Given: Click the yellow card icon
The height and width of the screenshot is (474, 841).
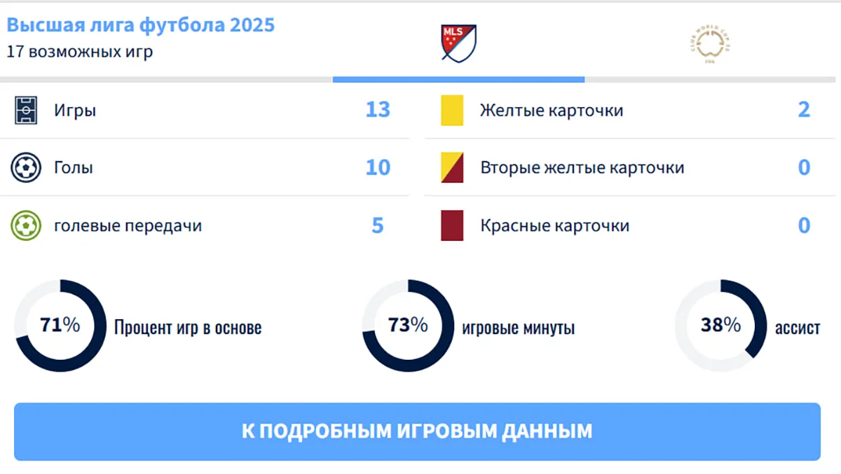Looking at the screenshot, I should pyautogui.click(x=452, y=111).
